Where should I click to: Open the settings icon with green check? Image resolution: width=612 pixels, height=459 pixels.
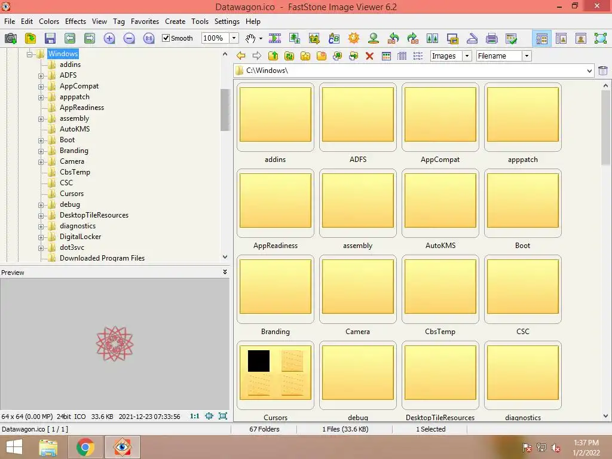click(512, 38)
